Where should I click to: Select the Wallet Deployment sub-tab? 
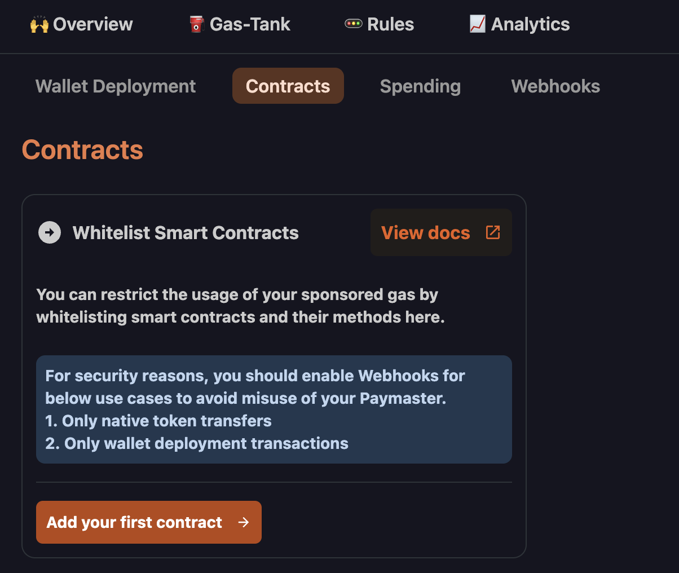(116, 86)
